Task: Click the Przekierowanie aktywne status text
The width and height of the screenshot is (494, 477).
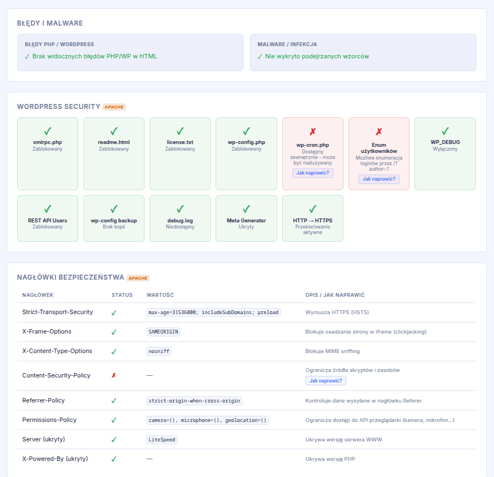Action: click(312, 230)
